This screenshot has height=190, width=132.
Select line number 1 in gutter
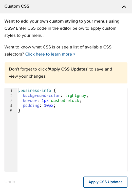pos(11,91)
